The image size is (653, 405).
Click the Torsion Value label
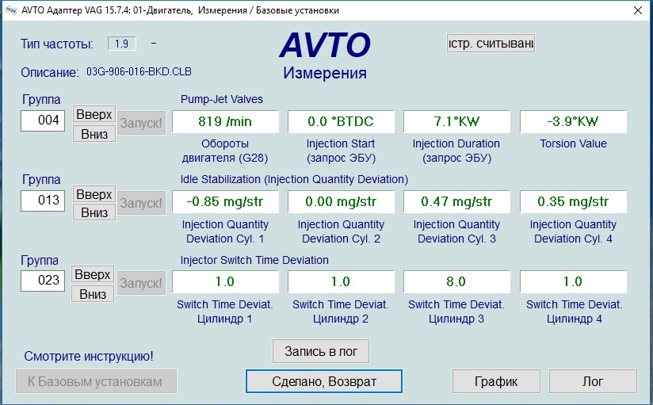[x=573, y=143]
